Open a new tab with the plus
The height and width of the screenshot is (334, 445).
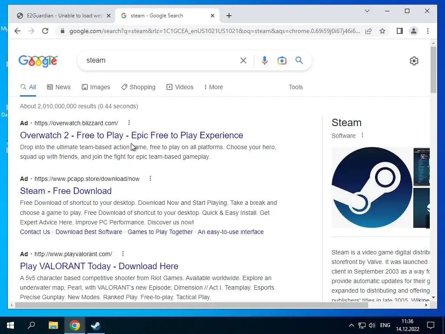pos(229,16)
